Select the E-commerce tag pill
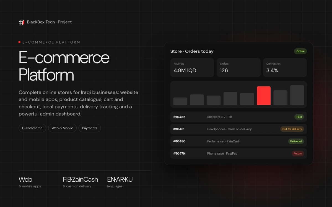This screenshot has width=332, height=207. [32, 128]
